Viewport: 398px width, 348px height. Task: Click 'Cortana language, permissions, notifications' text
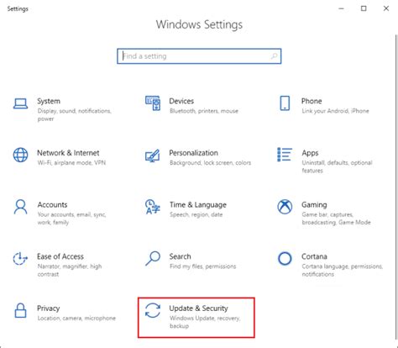tap(343, 271)
